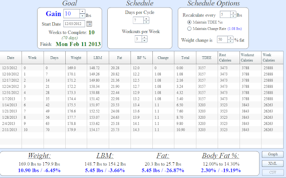286x178 pixels.
Task: Click the disabled CSV button
Action: click(x=273, y=172)
